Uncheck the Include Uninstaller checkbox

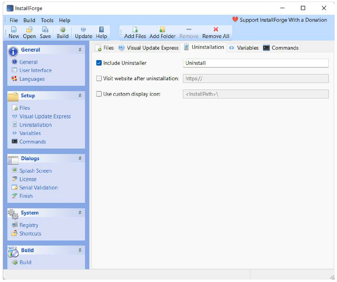[99, 63]
